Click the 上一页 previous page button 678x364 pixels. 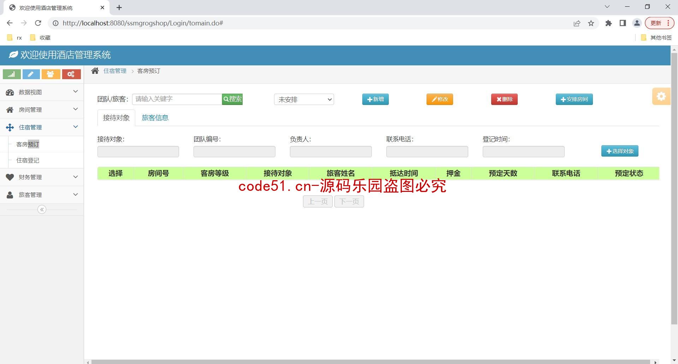point(318,201)
